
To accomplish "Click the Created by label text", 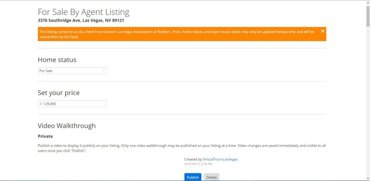I will (x=193, y=159).
